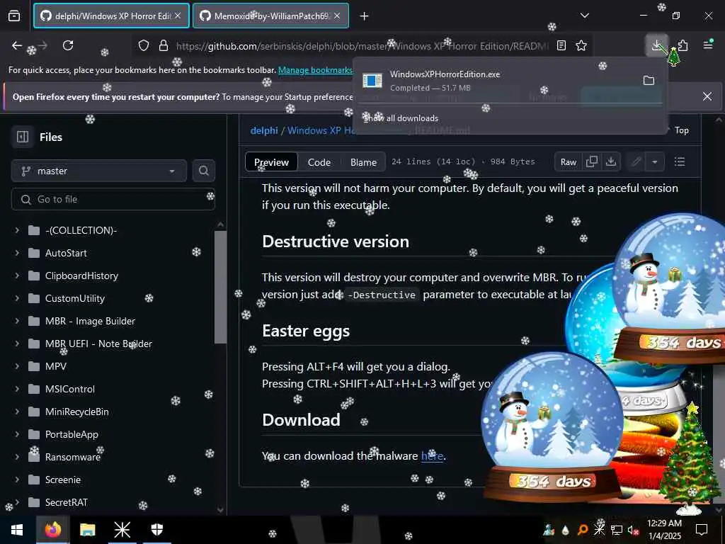This screenshot has width=725, height=544.
Task: Open the edit options dropdown arrow
Action: click(655, 162)
